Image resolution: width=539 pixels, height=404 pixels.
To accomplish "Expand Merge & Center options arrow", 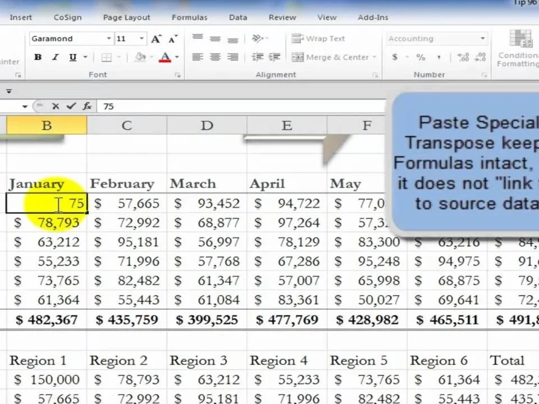I will [375, 57].
